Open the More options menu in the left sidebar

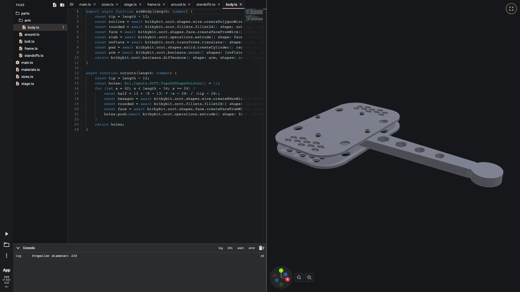6,255
